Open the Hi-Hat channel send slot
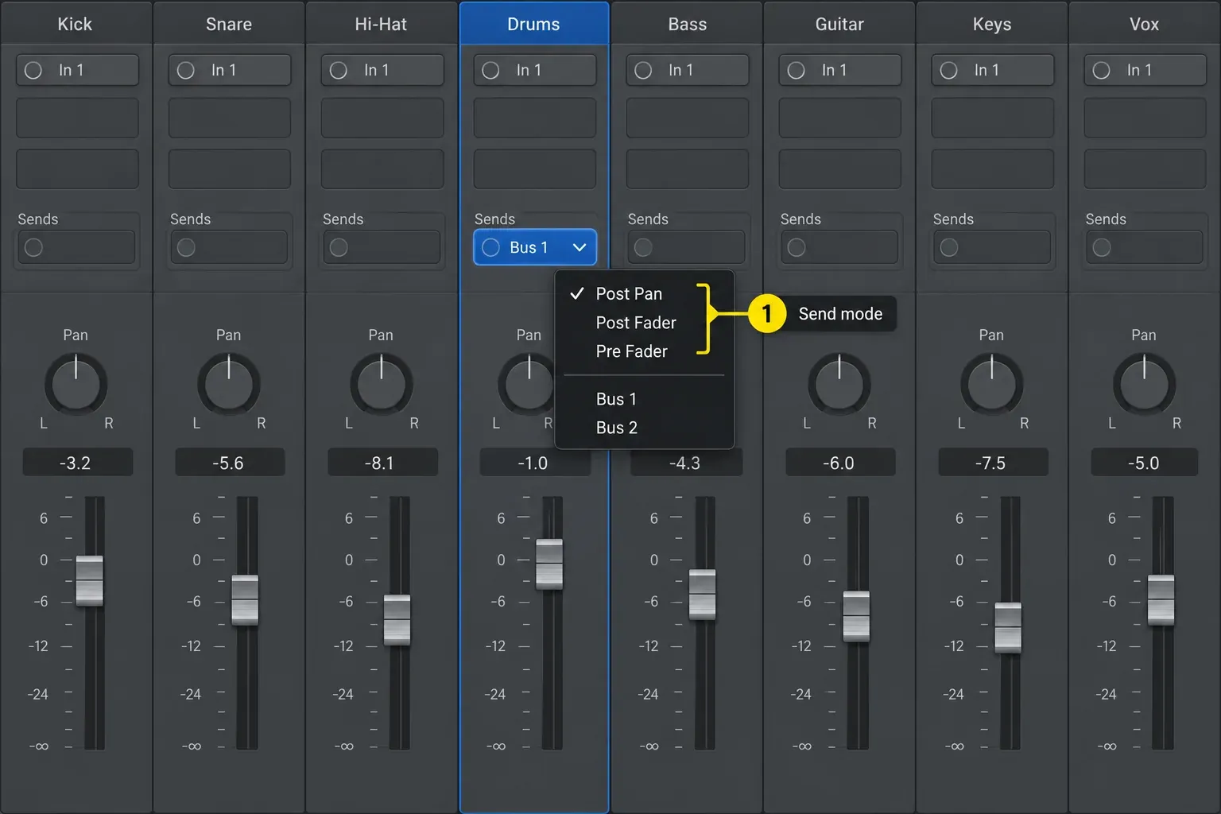 point(382,247)
